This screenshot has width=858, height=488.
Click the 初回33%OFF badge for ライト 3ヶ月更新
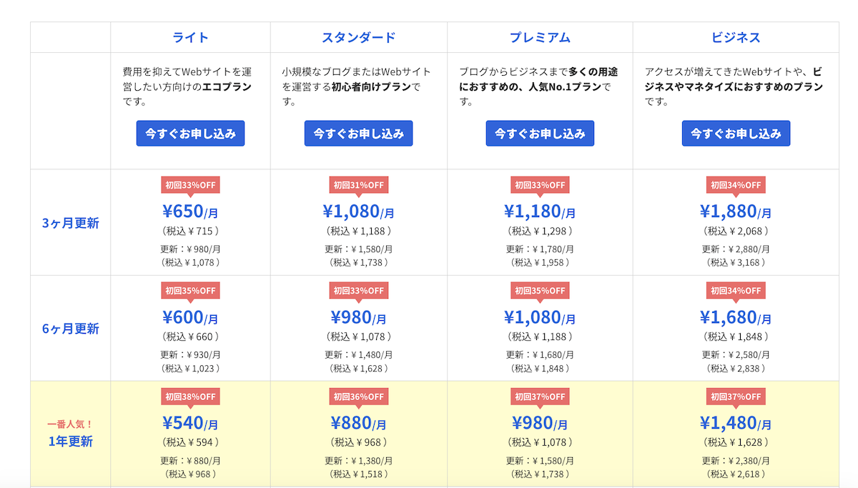click(x=190, y=184)
